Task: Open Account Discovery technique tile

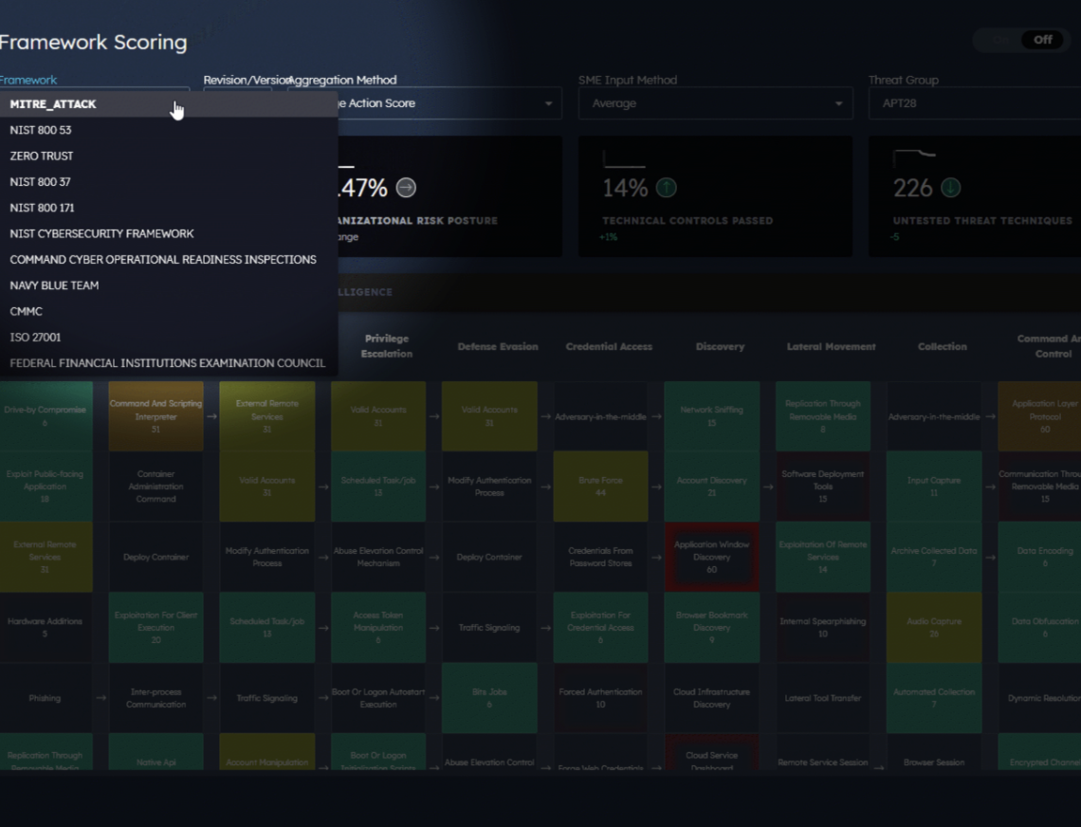Action: [711, 487]
